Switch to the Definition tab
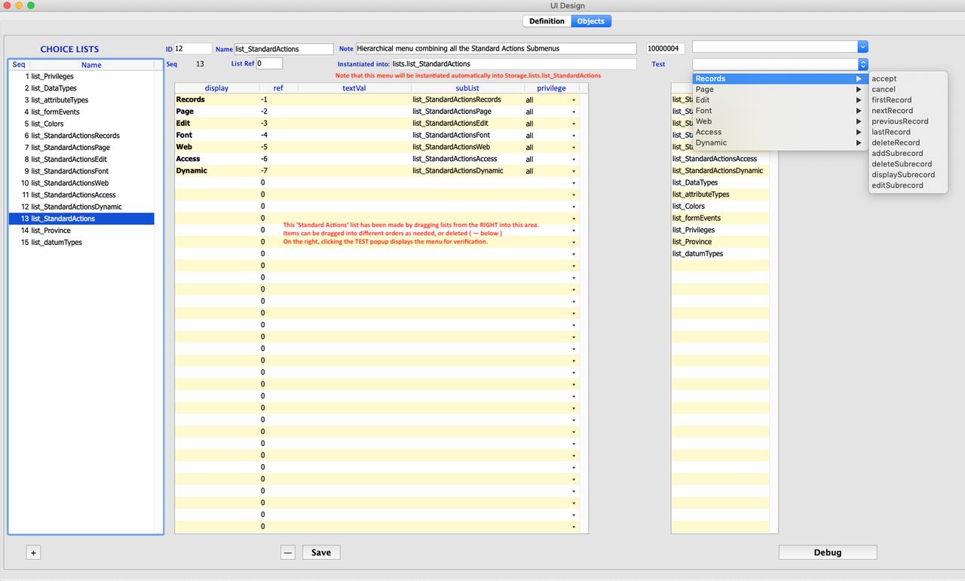965x581 pixels. (546, 21)
